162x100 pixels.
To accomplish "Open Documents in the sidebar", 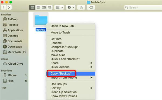I will 12,41.
